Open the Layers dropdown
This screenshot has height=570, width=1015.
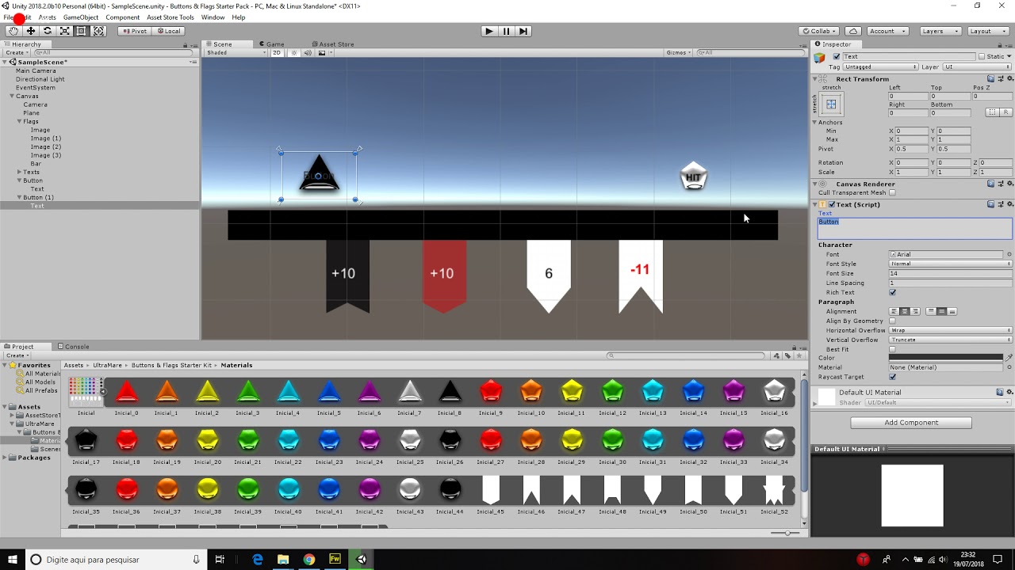coord(940,31)
